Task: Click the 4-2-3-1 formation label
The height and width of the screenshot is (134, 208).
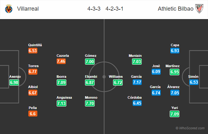Action: pyautogui.click(x=114, y=9)
